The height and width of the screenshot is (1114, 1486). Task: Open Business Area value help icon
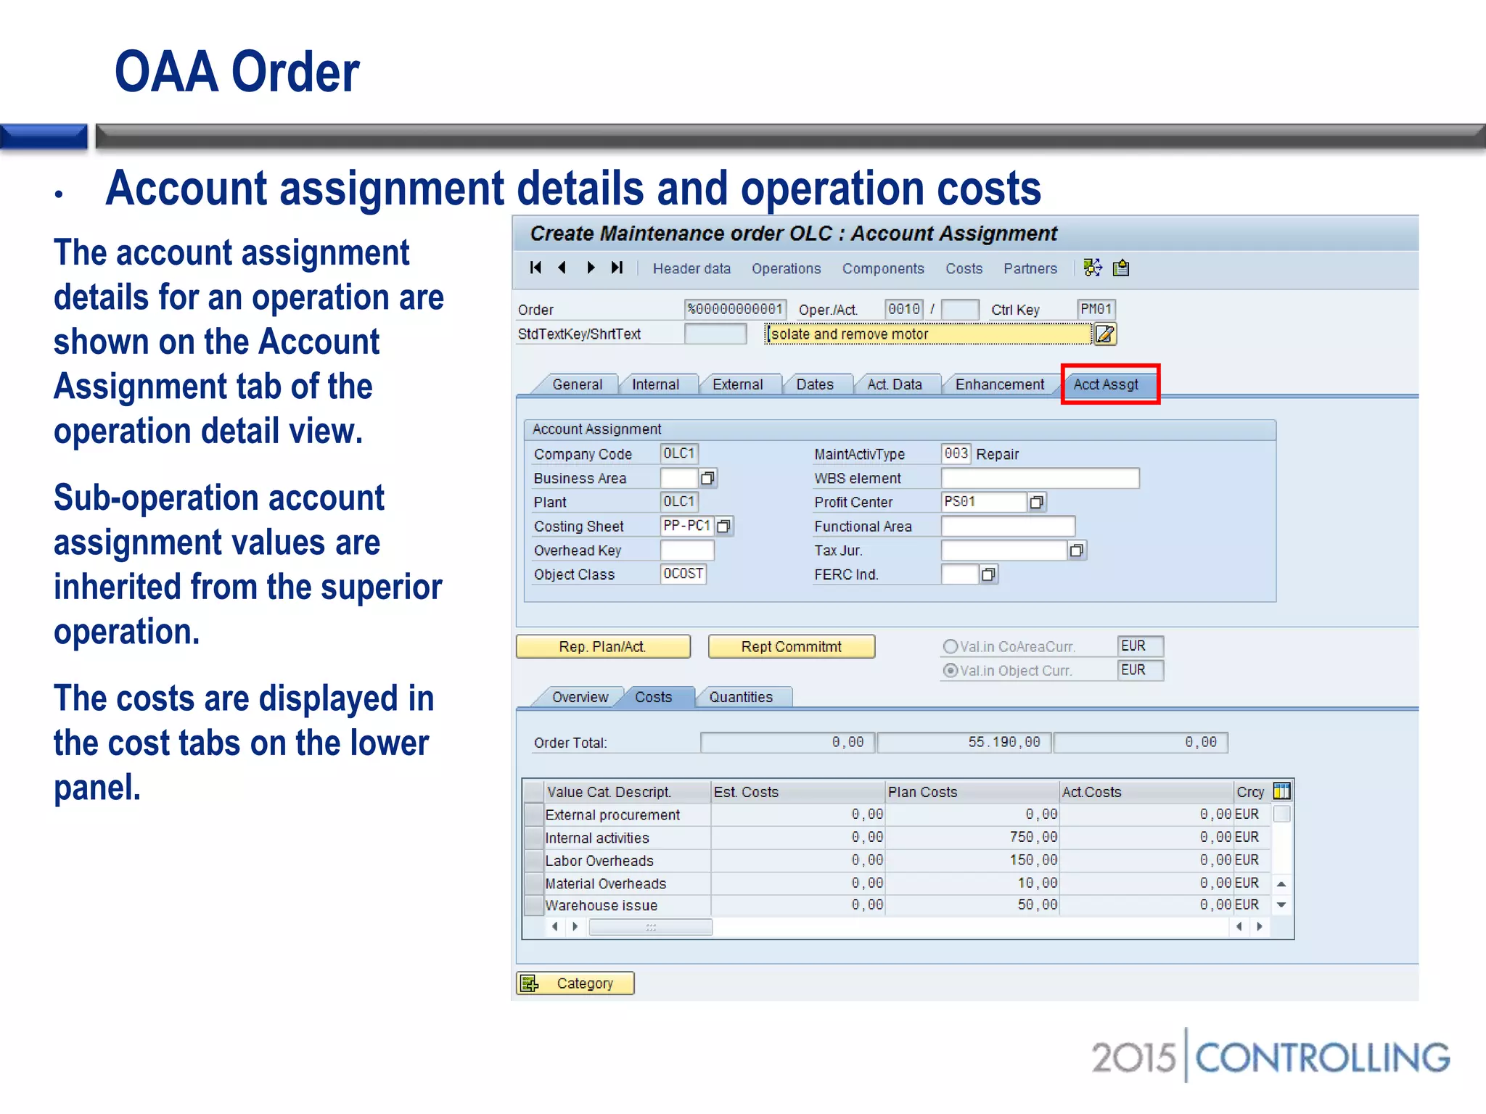pyautogui.click(x=708, y=478)
